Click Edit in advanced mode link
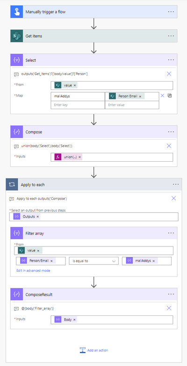Screen dimensions: 187x366 pos(33,271)
